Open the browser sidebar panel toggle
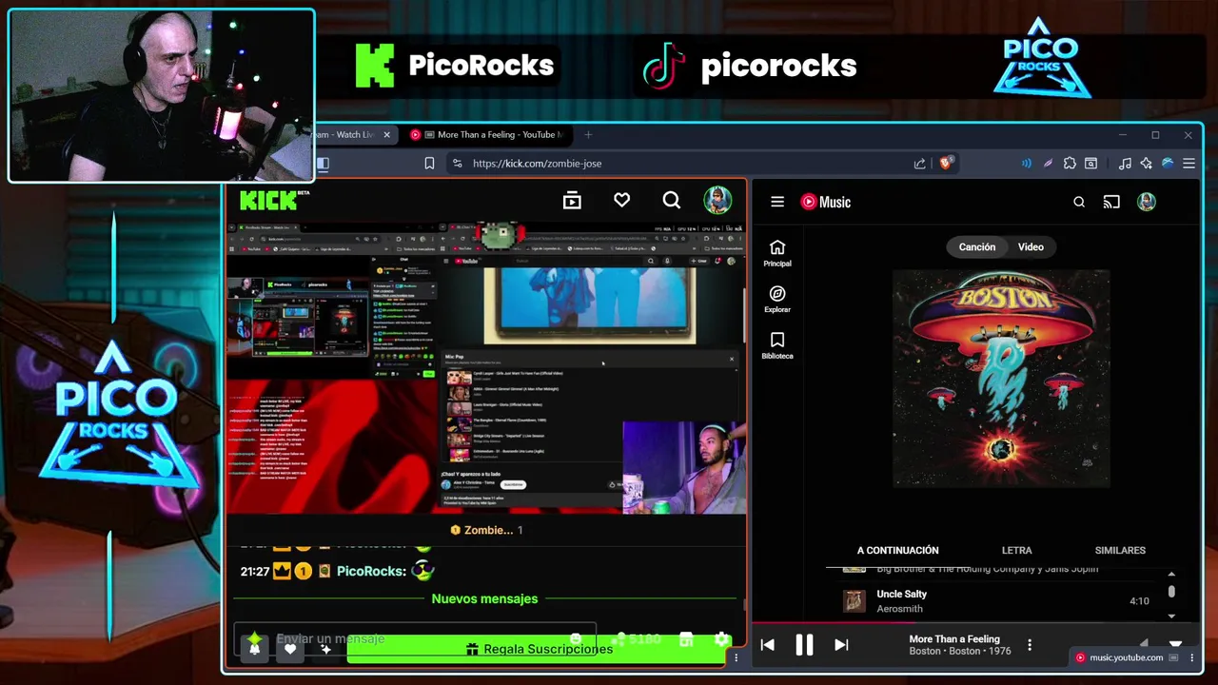Viewport: 1218px width, 685px height. [323, 164]
